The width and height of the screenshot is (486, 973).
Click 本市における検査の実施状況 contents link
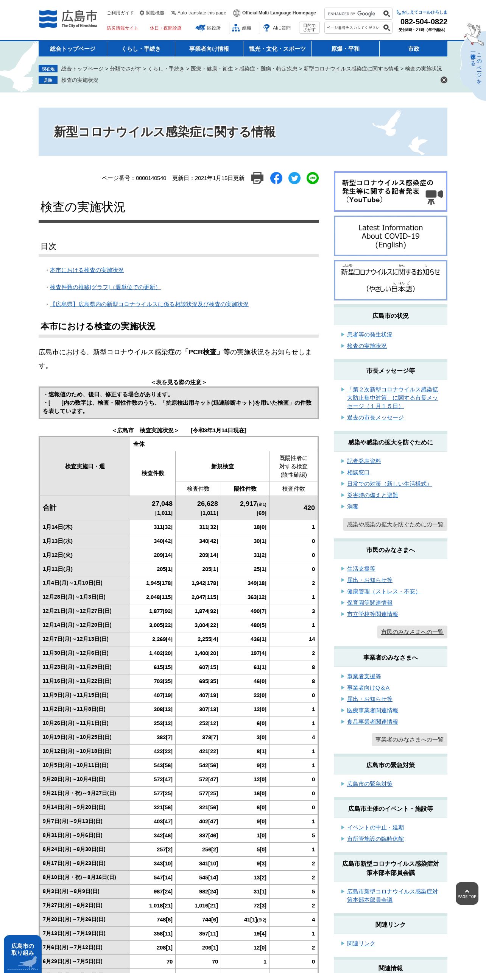tap(87, 270)
